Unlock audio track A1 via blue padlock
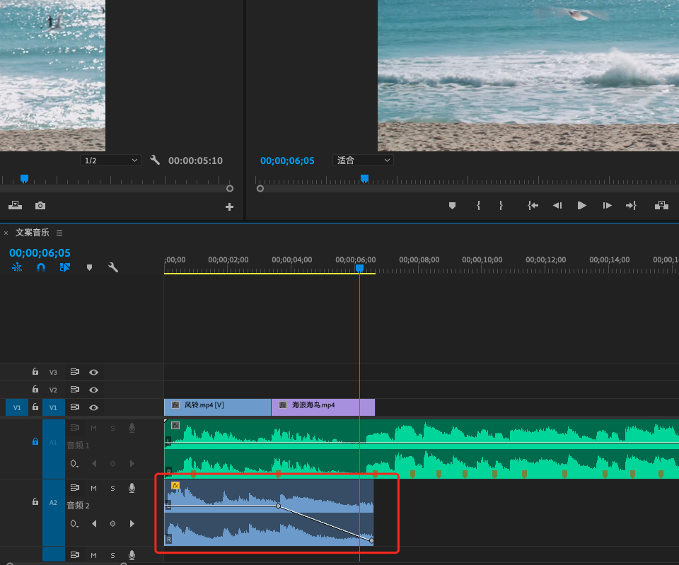The width and height of the screenshot is (679, 565). (x=35, y=441)
